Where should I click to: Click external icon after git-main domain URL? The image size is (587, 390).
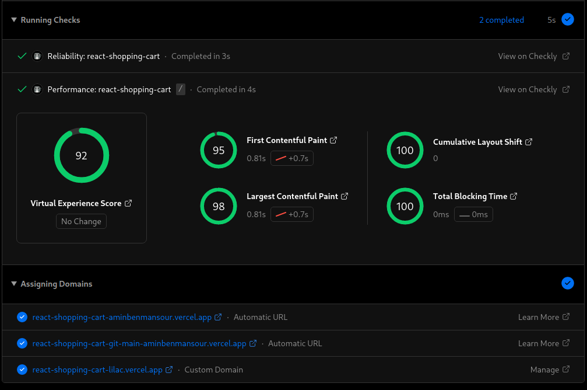[x=253, y=343]
